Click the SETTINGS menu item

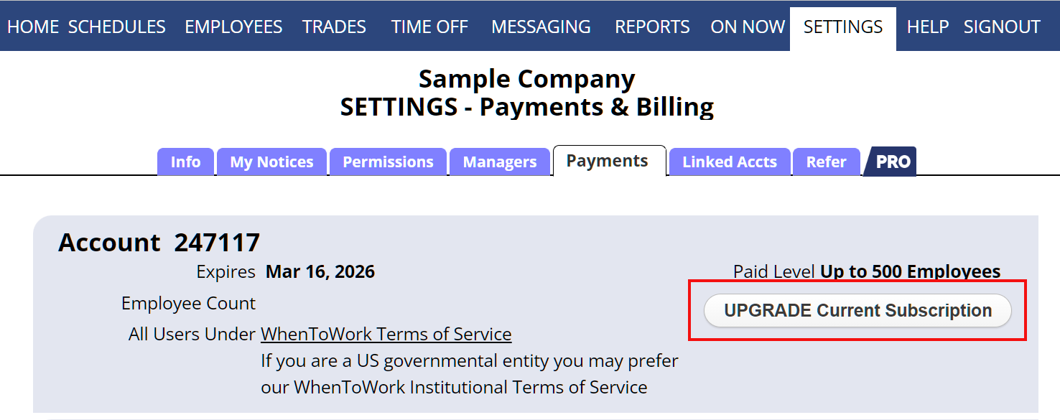(x=843, y=27)
